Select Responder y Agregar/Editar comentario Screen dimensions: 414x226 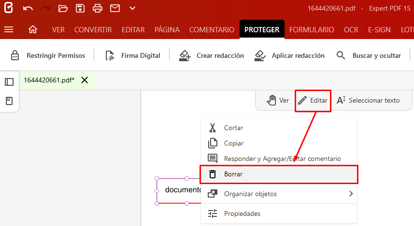279,159
